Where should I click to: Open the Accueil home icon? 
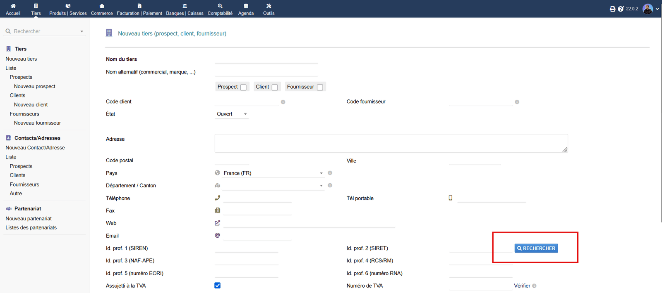[13, 6]
